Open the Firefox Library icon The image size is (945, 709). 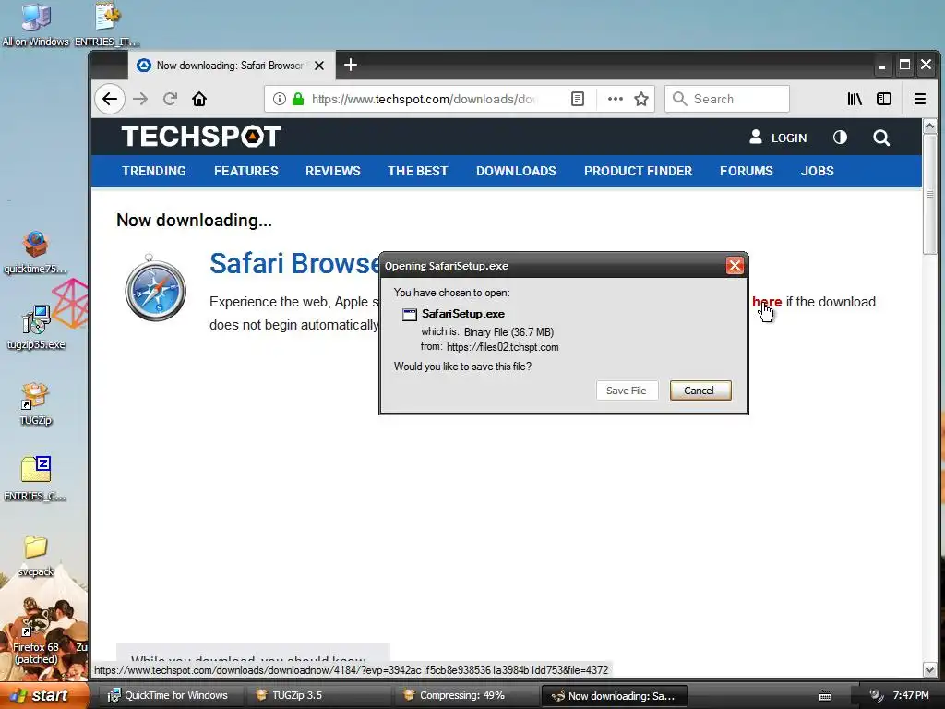pyautogui.click(x=855, y=99)
